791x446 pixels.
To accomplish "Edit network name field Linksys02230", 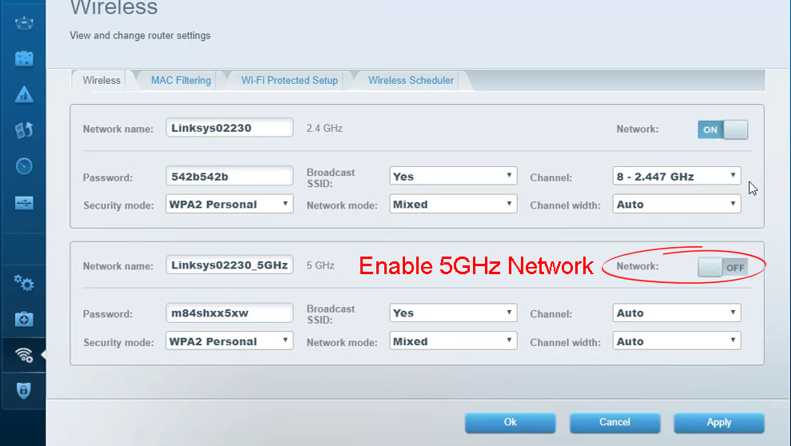I will click(229, 128).
